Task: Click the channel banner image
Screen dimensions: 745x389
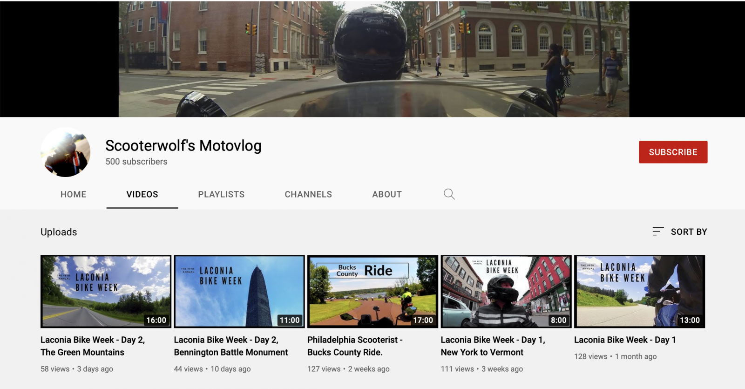Action: [x=373, y=59]
